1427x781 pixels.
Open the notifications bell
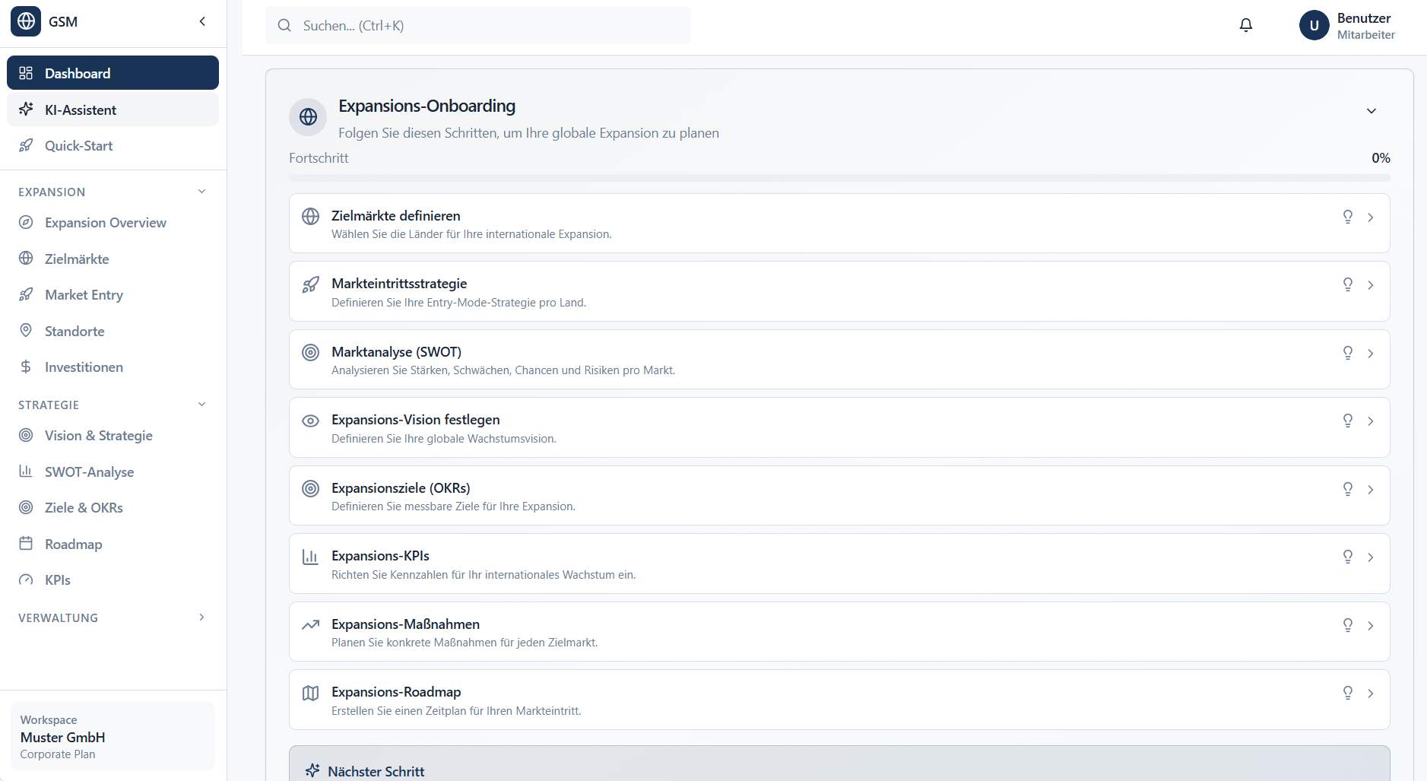(1246, 24)
